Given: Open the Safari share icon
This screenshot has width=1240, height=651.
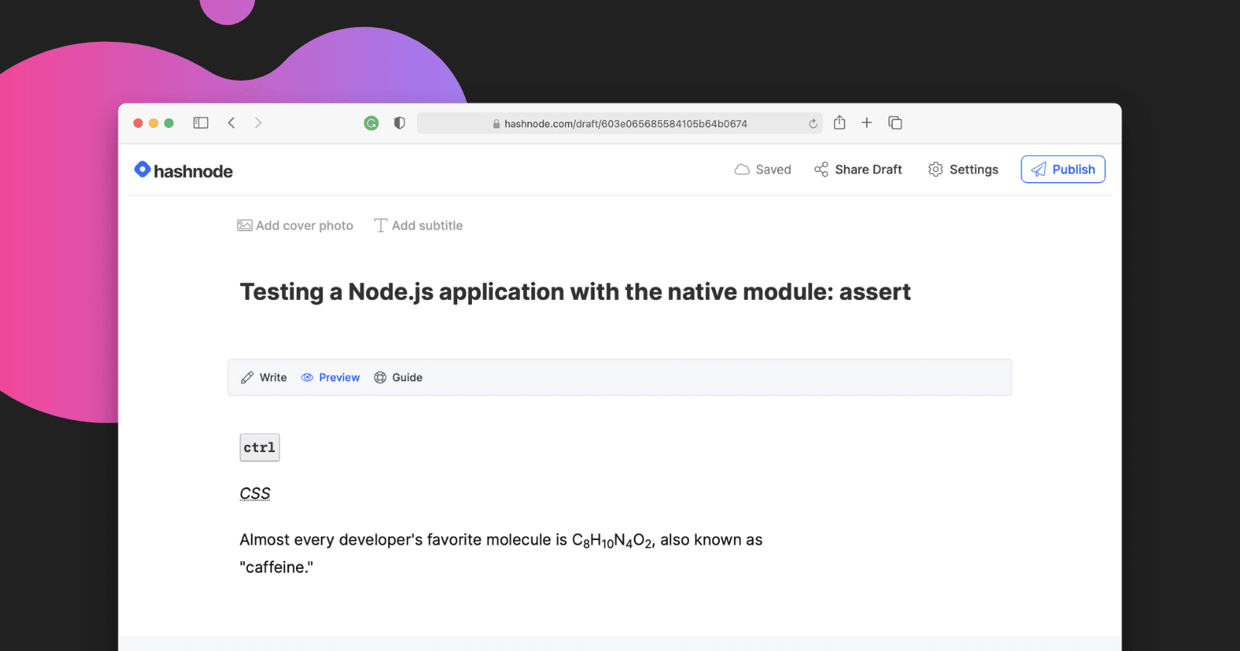Looking at the screenshot, I should coord(839,122).
